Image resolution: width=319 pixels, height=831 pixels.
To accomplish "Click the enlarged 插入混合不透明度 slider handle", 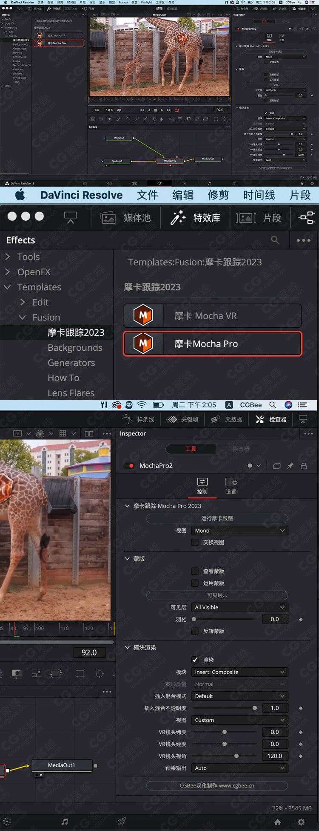I will coord(255,708).
